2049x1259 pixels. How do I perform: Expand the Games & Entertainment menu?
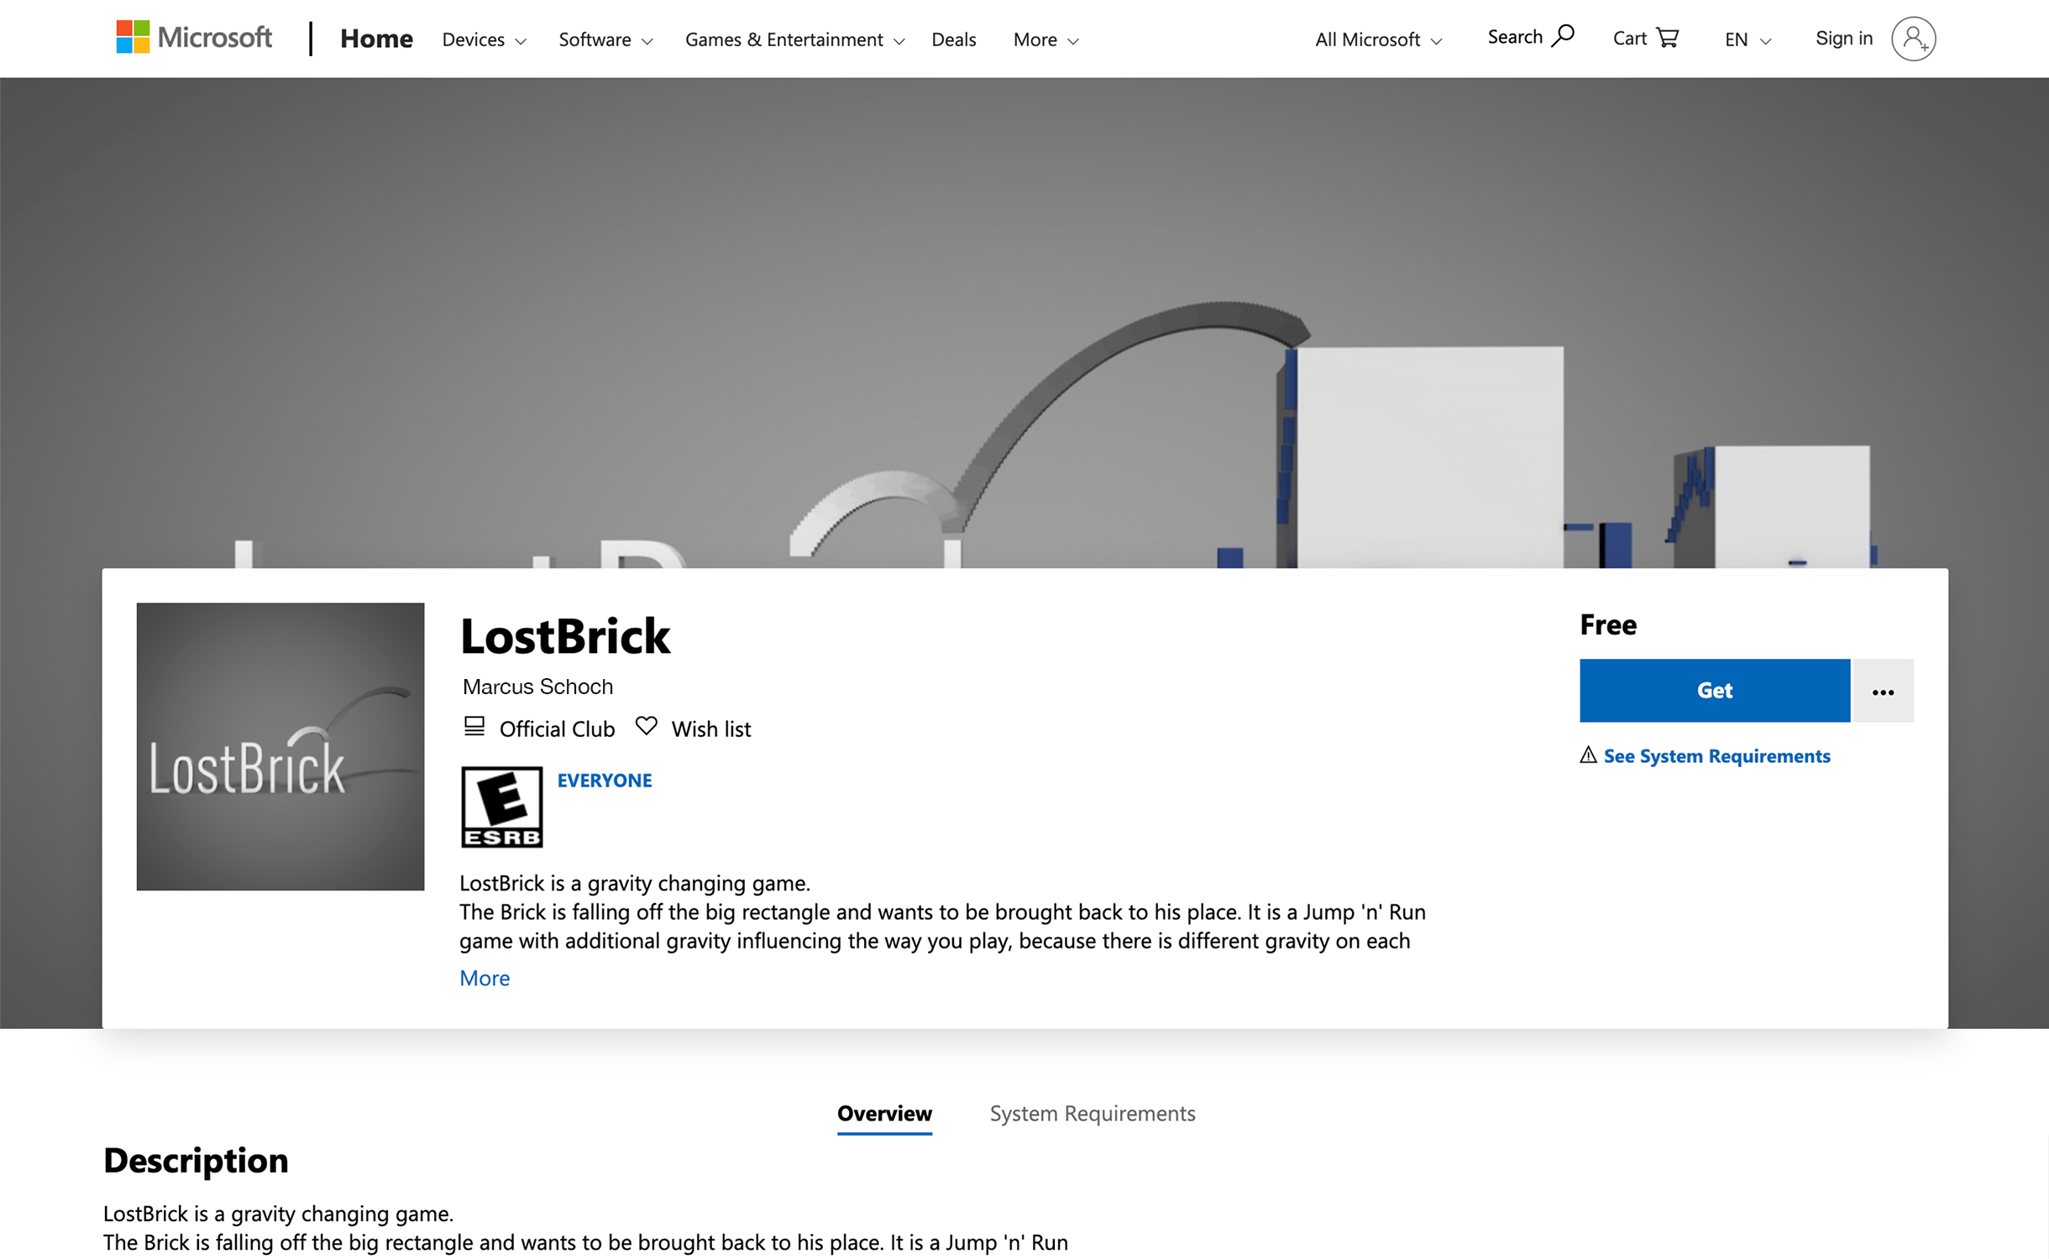(x=794, y=39)
